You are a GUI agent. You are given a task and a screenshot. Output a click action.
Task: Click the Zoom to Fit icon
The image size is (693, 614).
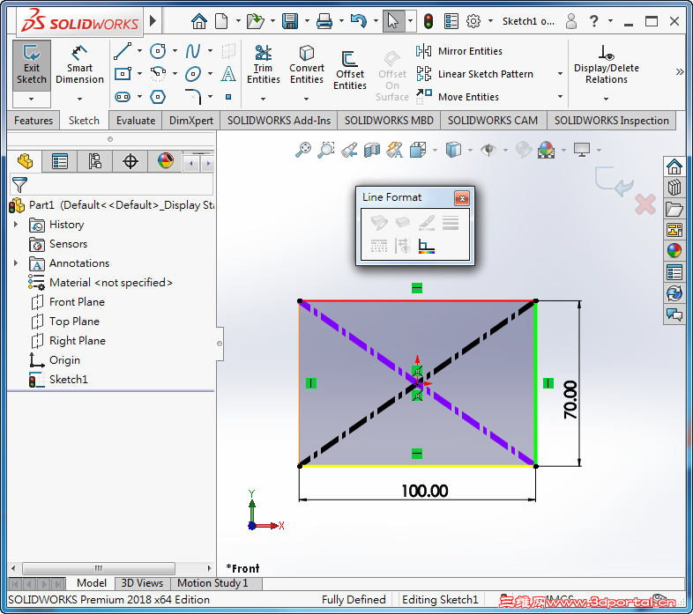[x=303, y=150]
